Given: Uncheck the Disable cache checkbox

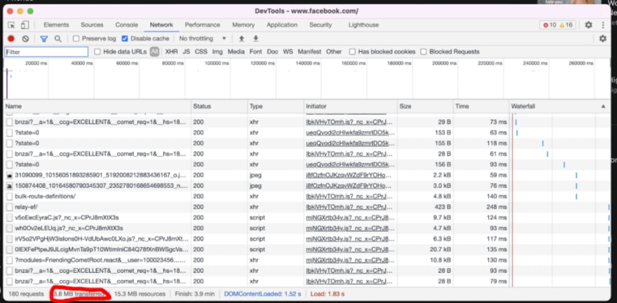Looking at the screenshot, I should click(126, 38).
